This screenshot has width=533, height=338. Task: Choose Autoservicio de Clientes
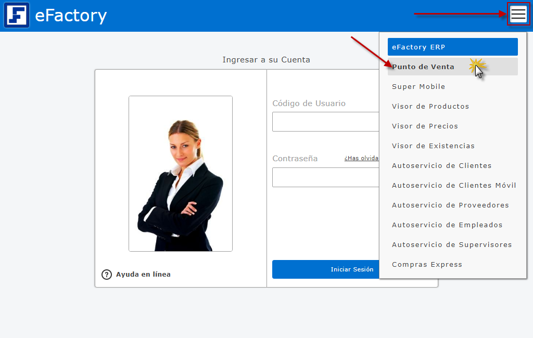[452, 165]
